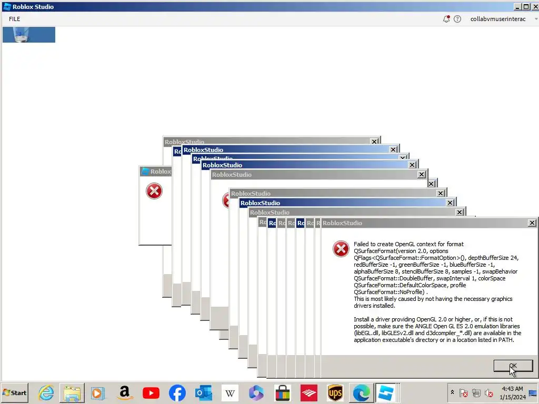
Task: Open the UPS taskbar shortcut
Action: point(335,392)
